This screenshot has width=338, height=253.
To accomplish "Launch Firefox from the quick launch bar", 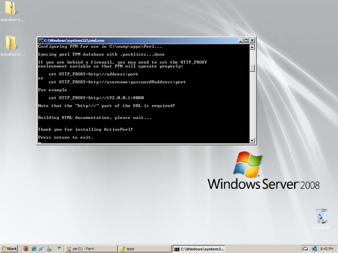I will 26,249.
